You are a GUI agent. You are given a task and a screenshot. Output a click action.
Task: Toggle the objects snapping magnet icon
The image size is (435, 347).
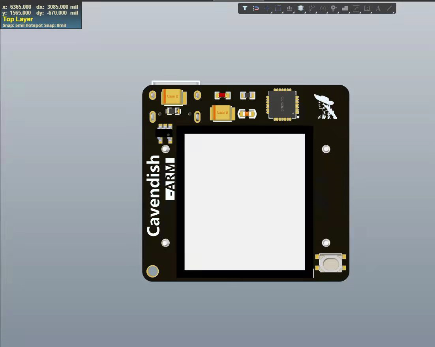(x=256, y=8)
